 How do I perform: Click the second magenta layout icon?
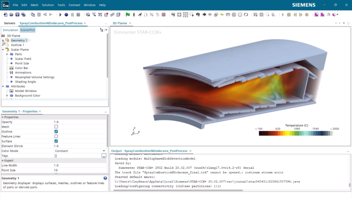click(x=322, y=15)
